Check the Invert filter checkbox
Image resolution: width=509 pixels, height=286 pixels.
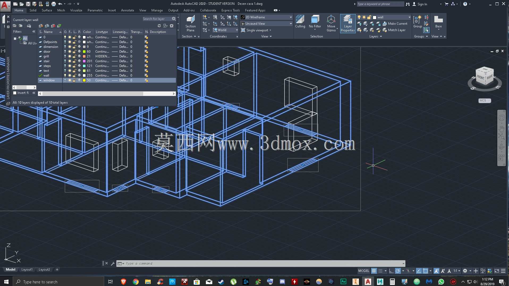15,93
